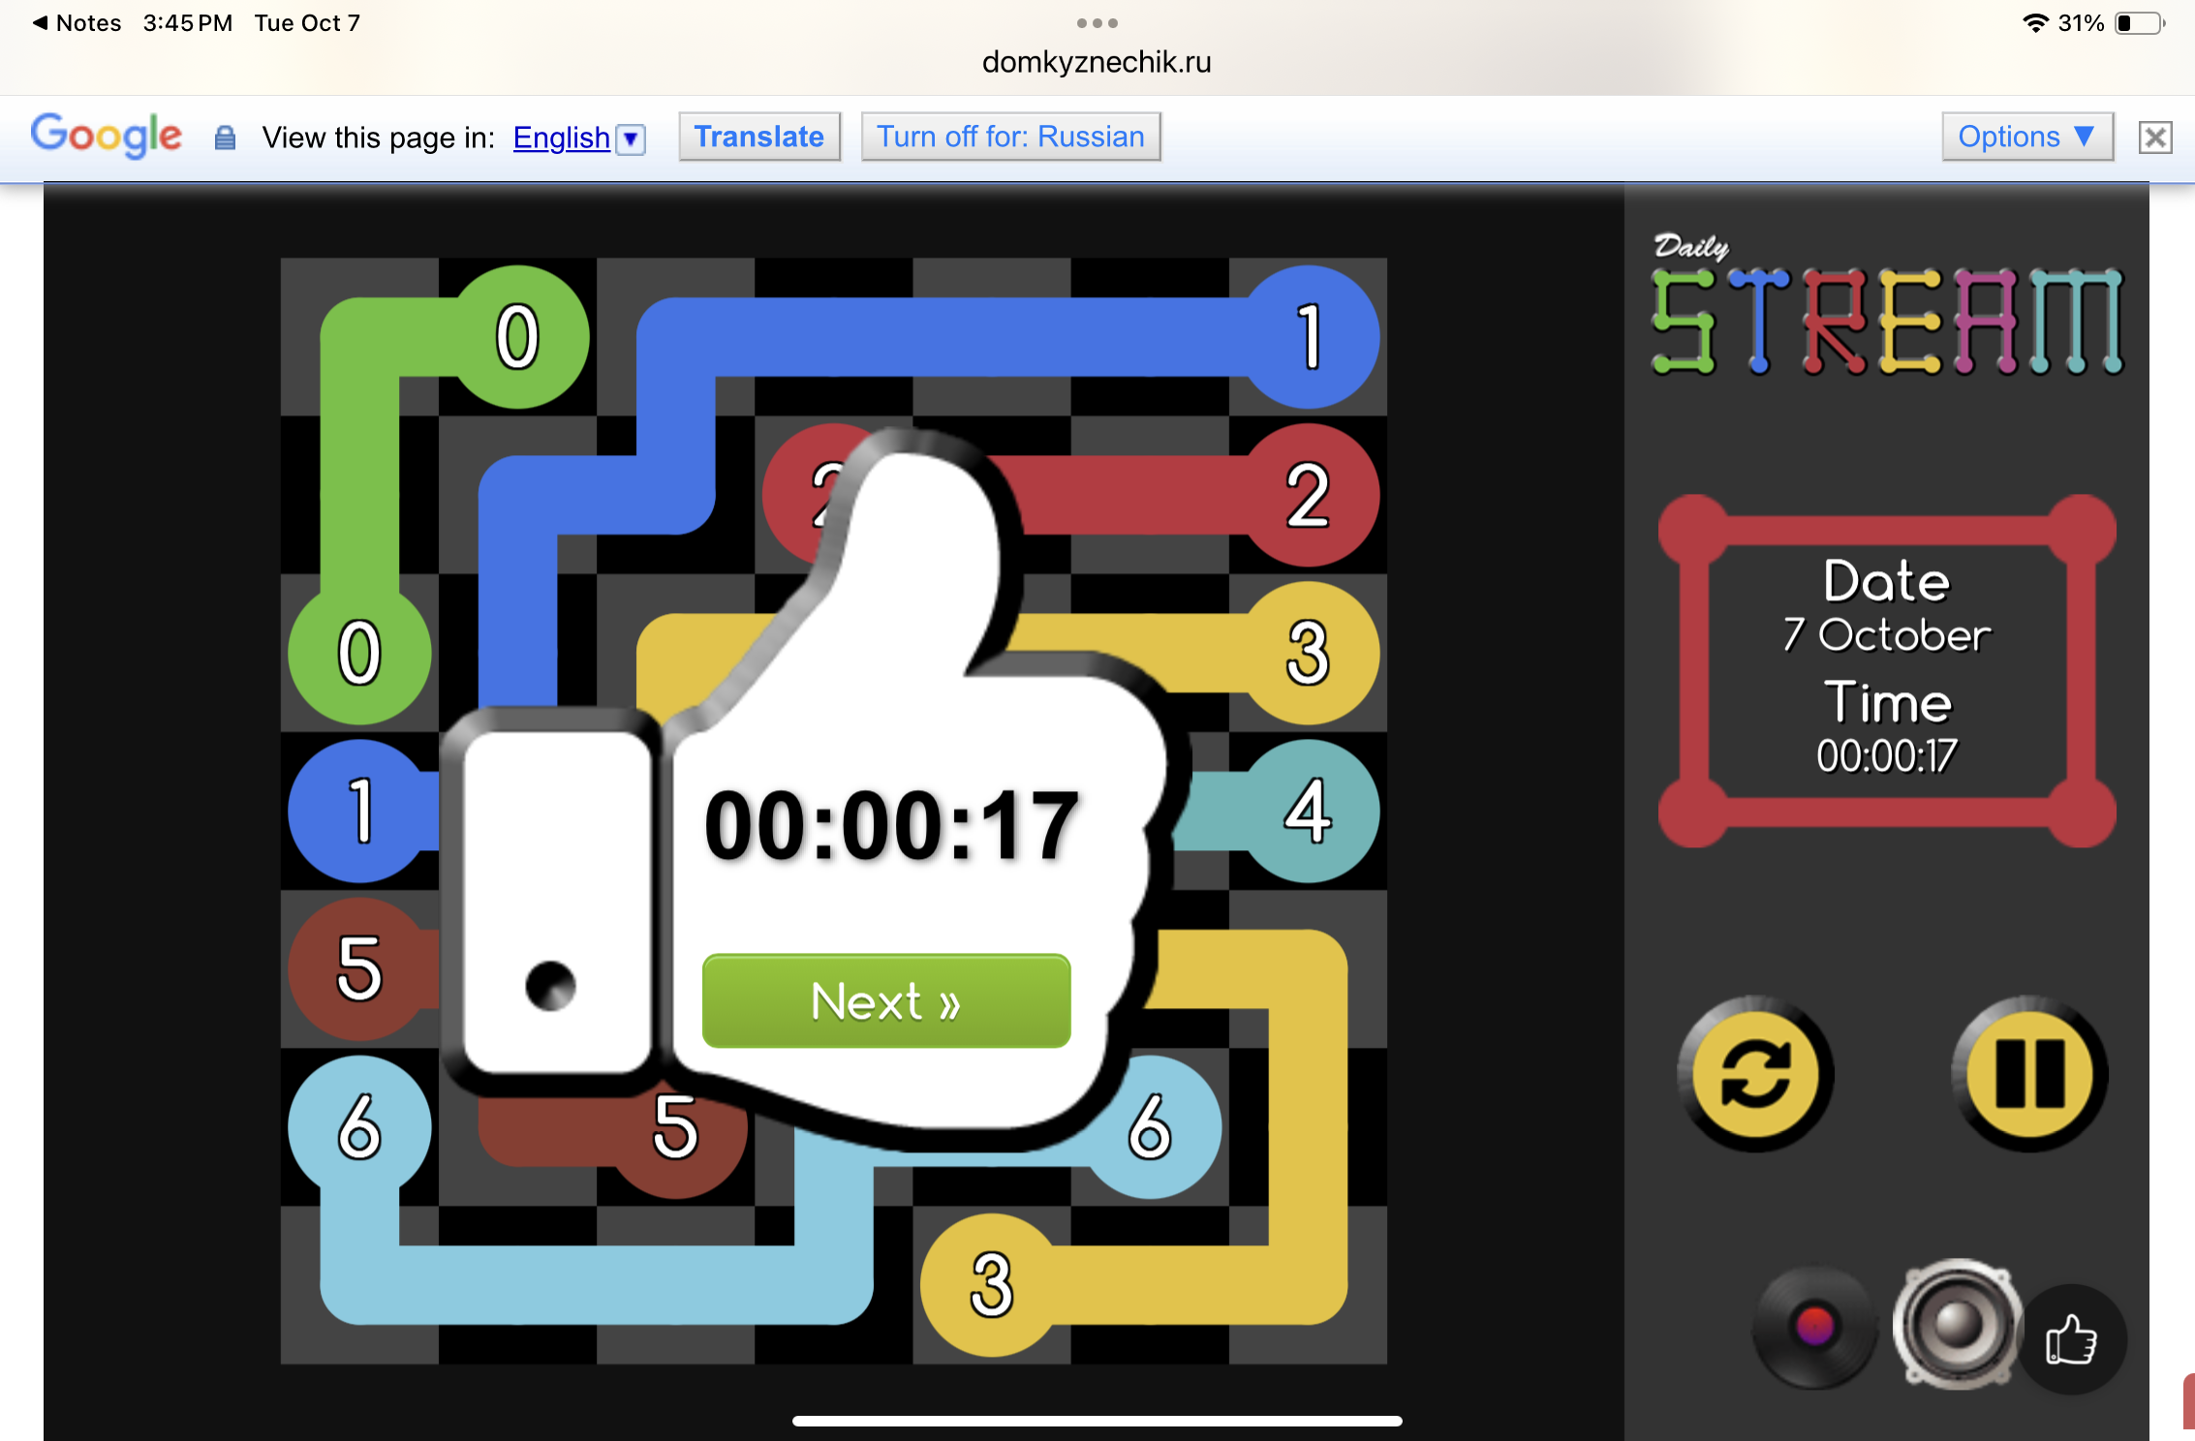Expand the English language dropdown arrow
Image resolution: width=2195 pixels, height=1441 pixels.
click(x=632, y=139)
